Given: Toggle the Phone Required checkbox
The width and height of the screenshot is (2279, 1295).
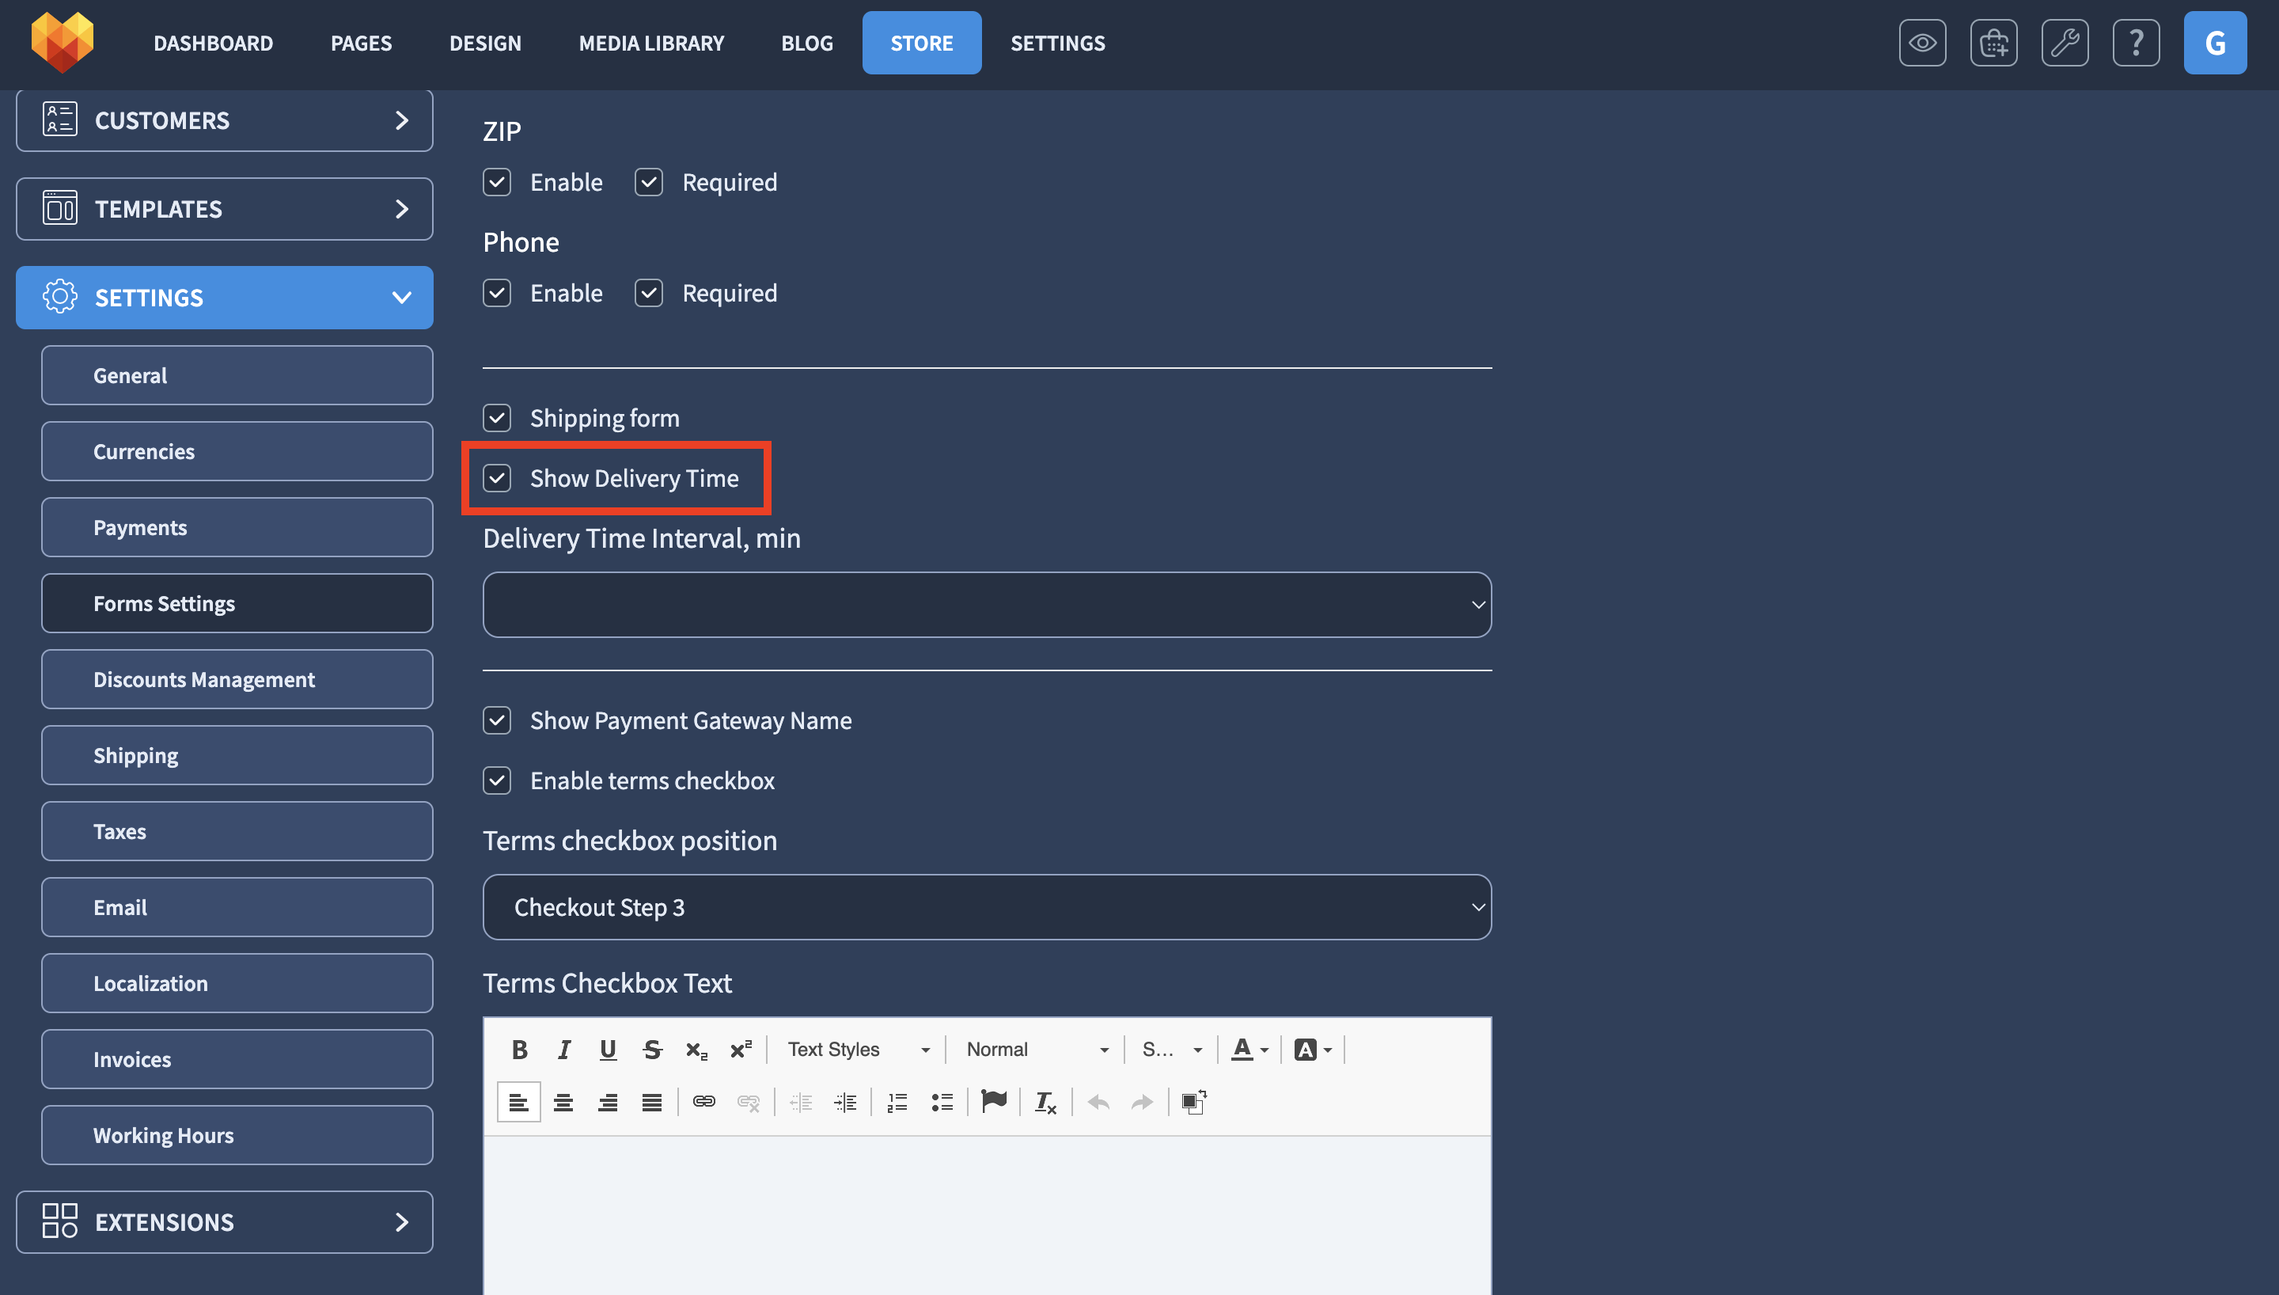Looking at the screenshot, I should click(x=649, y=294).
